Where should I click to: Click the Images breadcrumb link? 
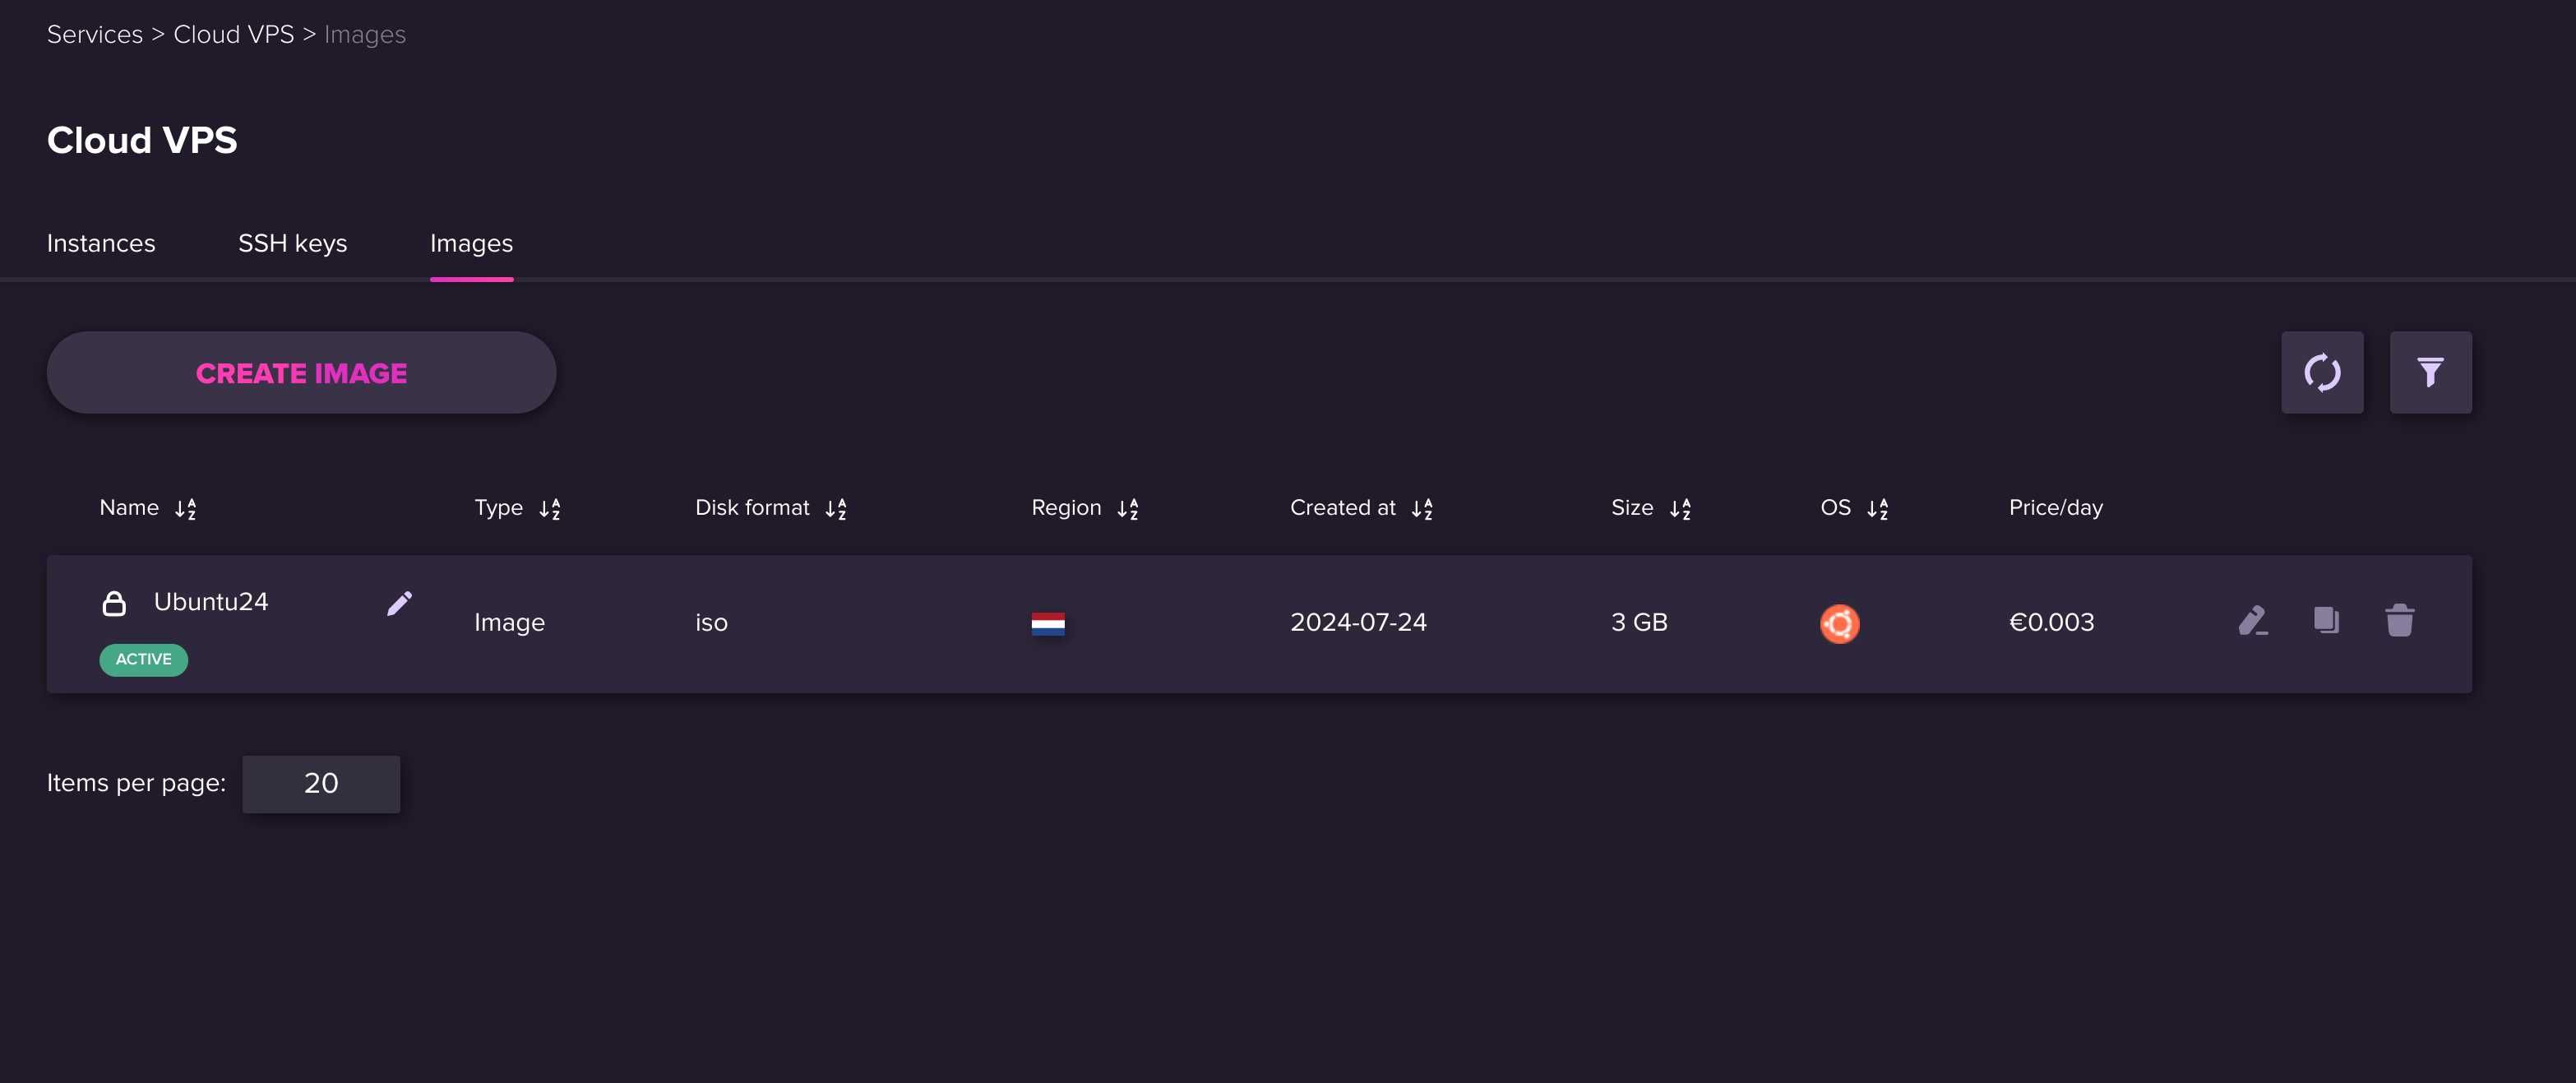pyautogui.click(x=365, y=35)
